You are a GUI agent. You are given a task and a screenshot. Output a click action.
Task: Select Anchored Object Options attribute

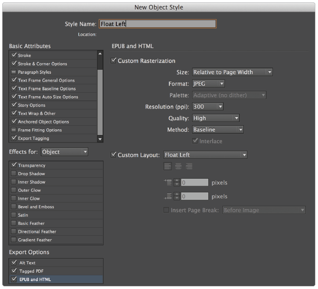pos(43,122)
